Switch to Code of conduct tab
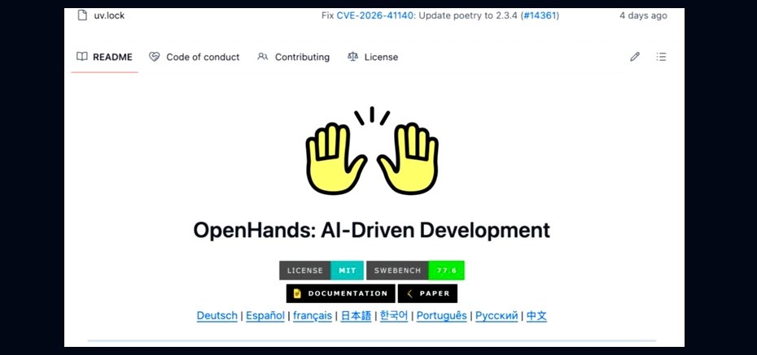Screen dimensions: 757x355 [194, 57]
